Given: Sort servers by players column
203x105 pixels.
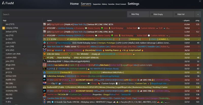Looking at the screenshot, I should tap(187, 20).
